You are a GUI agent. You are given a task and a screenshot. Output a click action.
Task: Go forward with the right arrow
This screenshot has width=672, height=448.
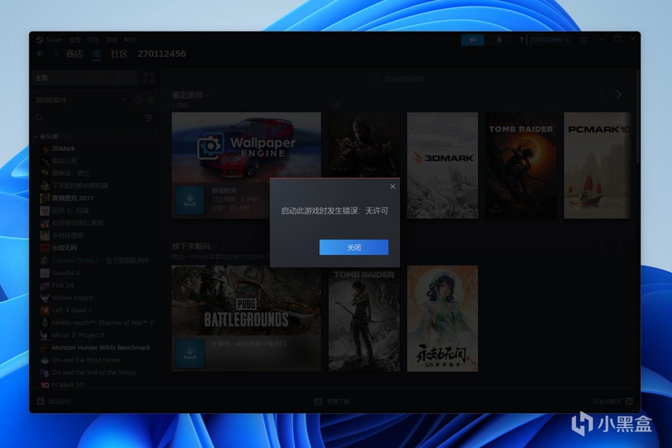[x=55, y=54]
